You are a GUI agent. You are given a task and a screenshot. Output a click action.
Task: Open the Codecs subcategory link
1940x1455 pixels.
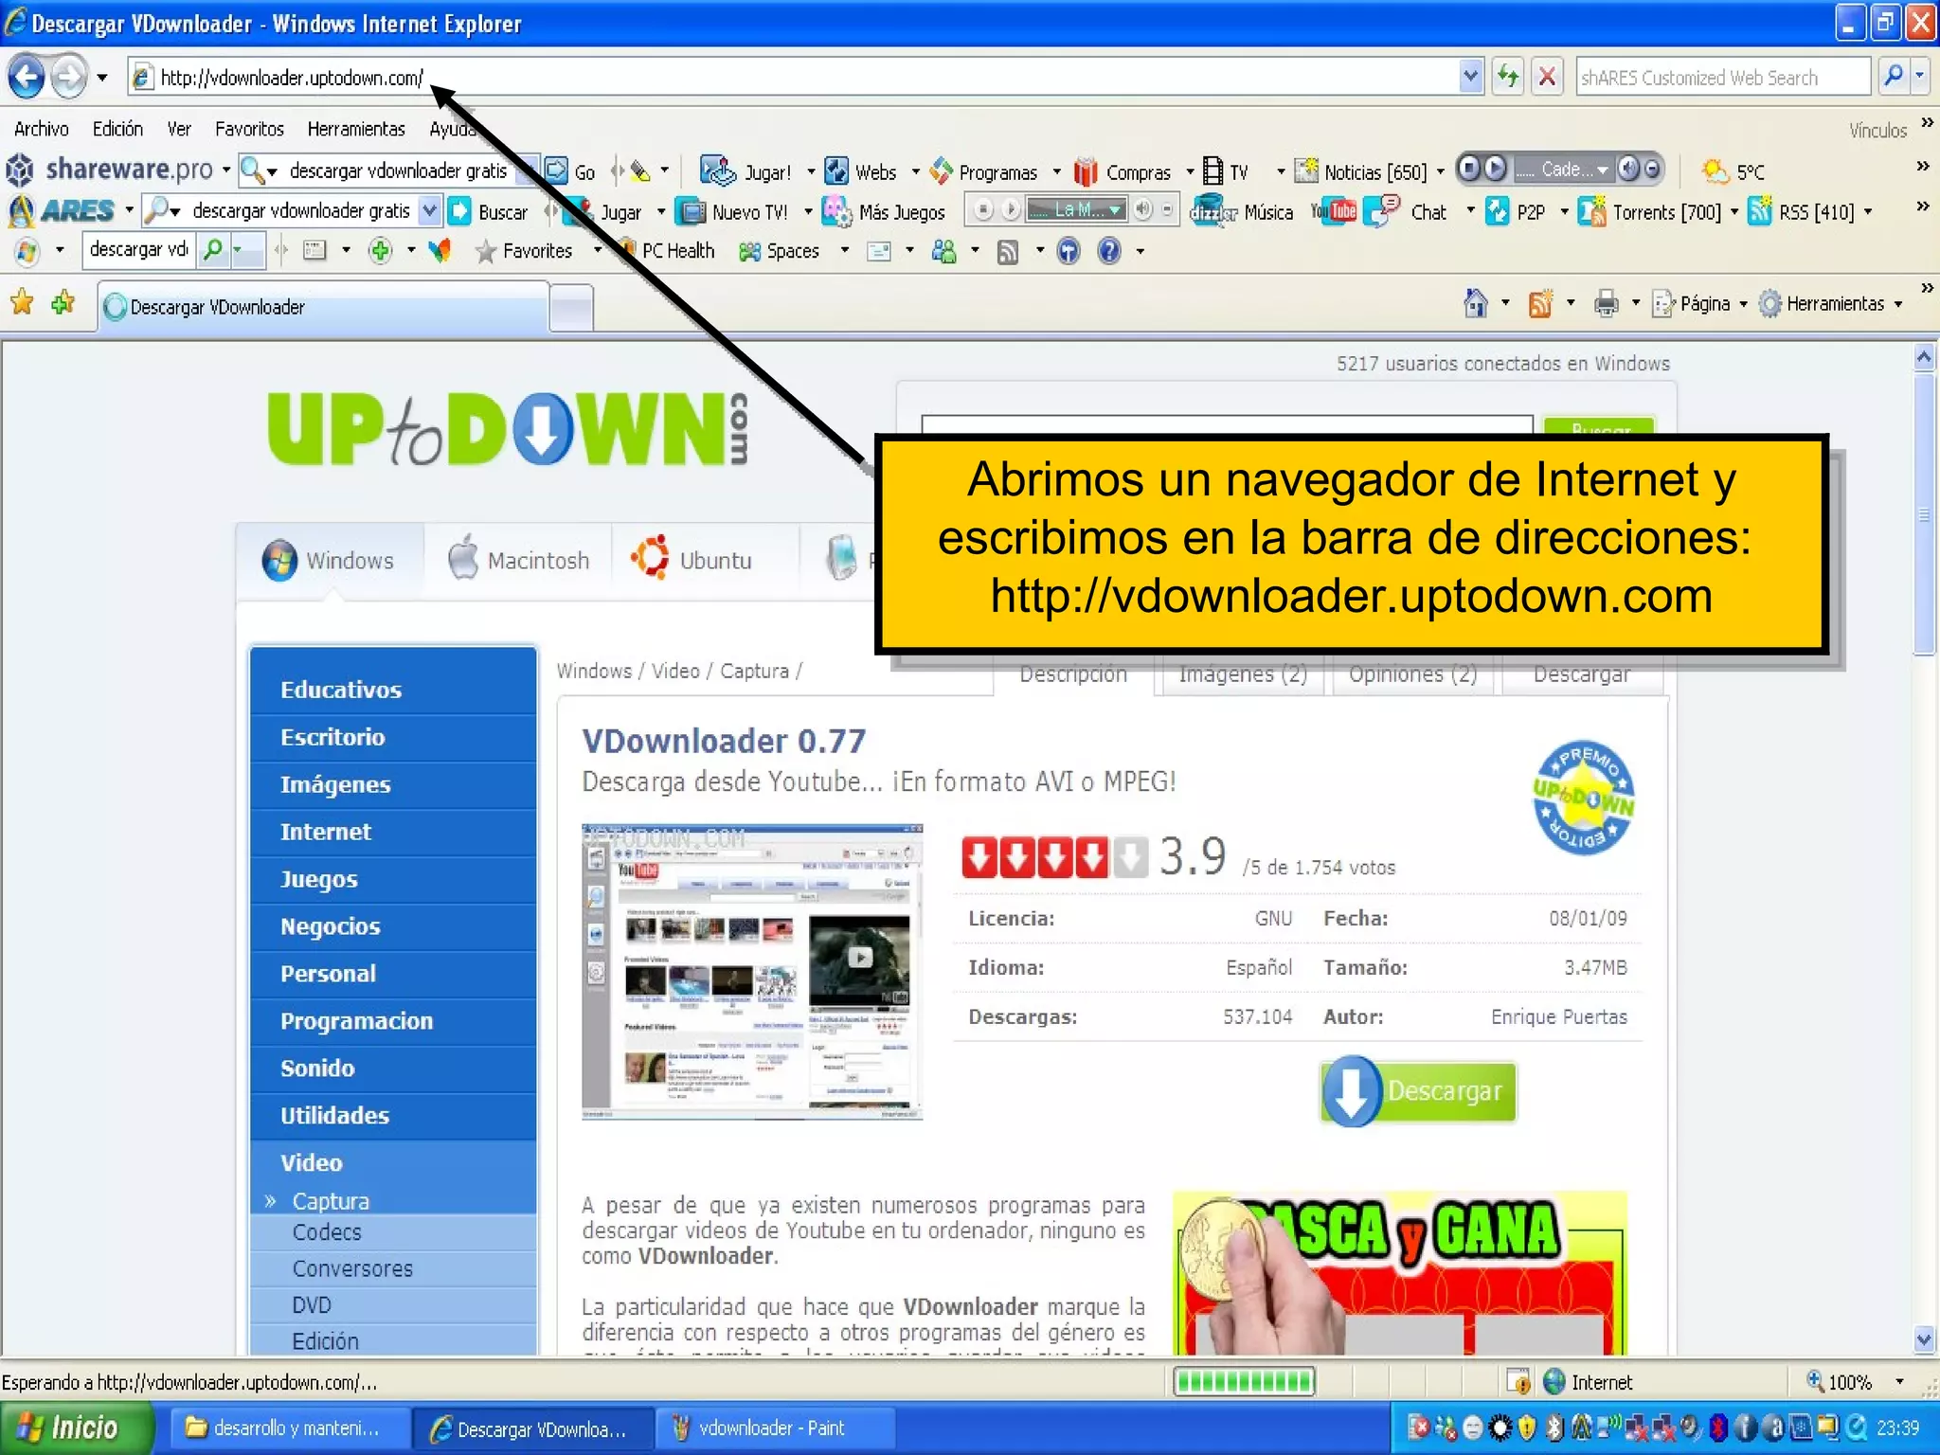point(327,1232)
